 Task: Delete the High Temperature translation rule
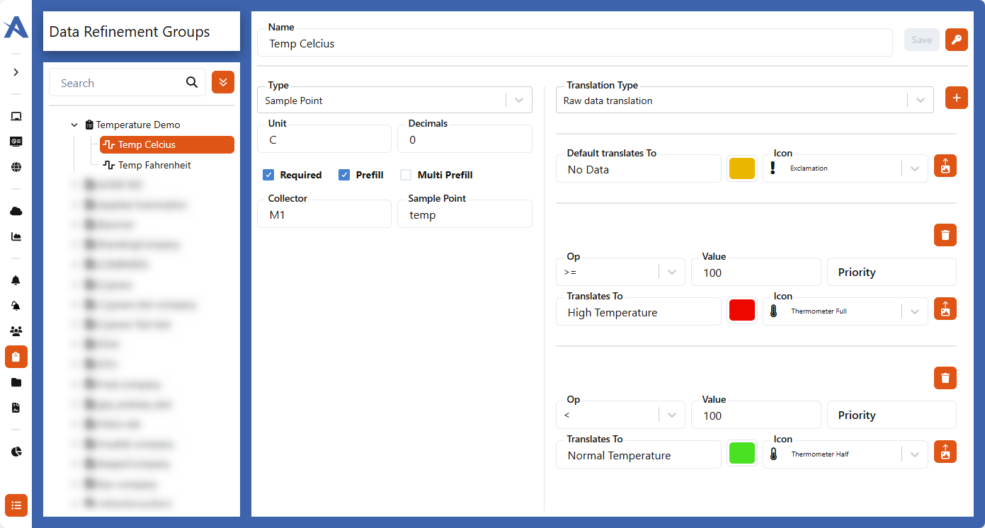point(945,235)
